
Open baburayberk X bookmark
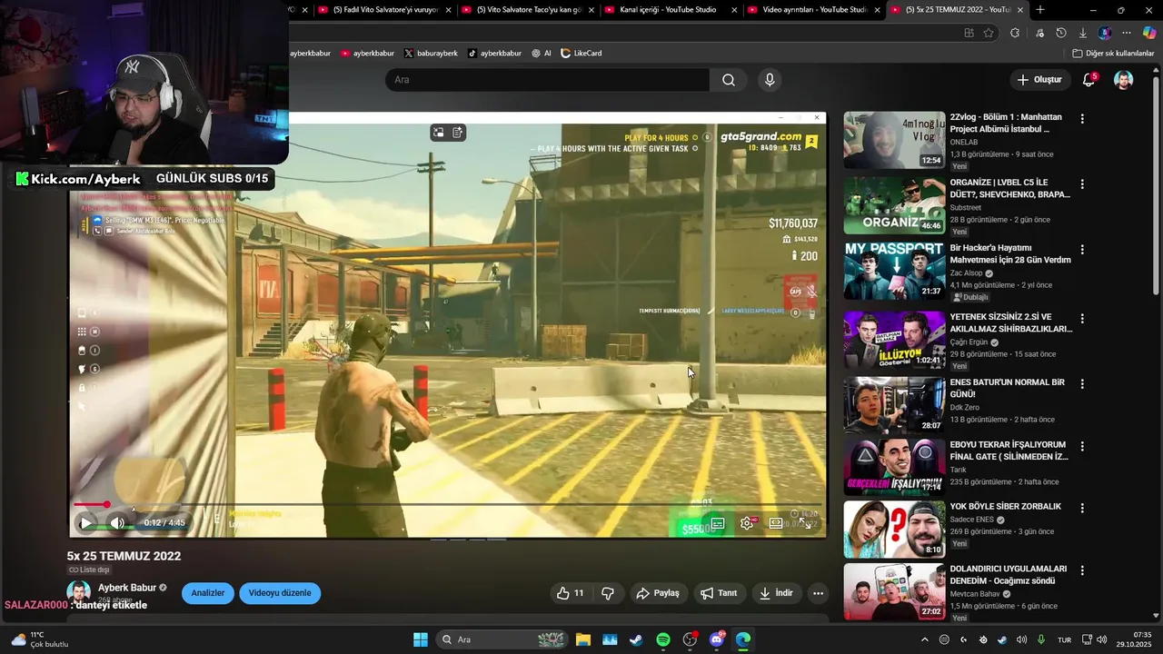pos(431,54)
